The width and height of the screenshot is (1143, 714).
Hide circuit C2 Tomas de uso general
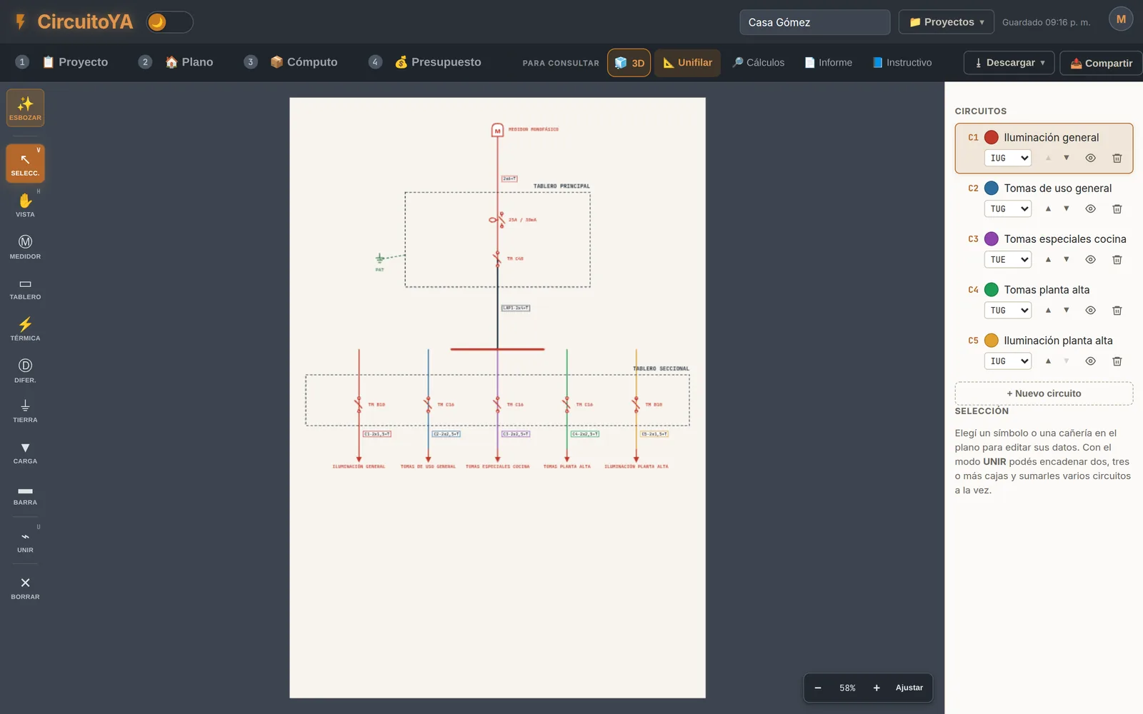(x=1090, y=208)
